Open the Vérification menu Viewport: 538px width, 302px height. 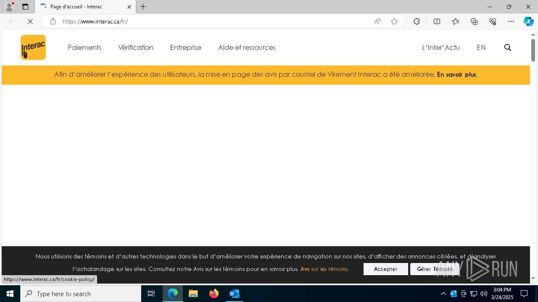(136, 47)
